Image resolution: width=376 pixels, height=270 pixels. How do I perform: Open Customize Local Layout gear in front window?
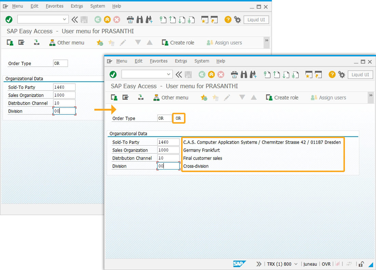point(341,75)
